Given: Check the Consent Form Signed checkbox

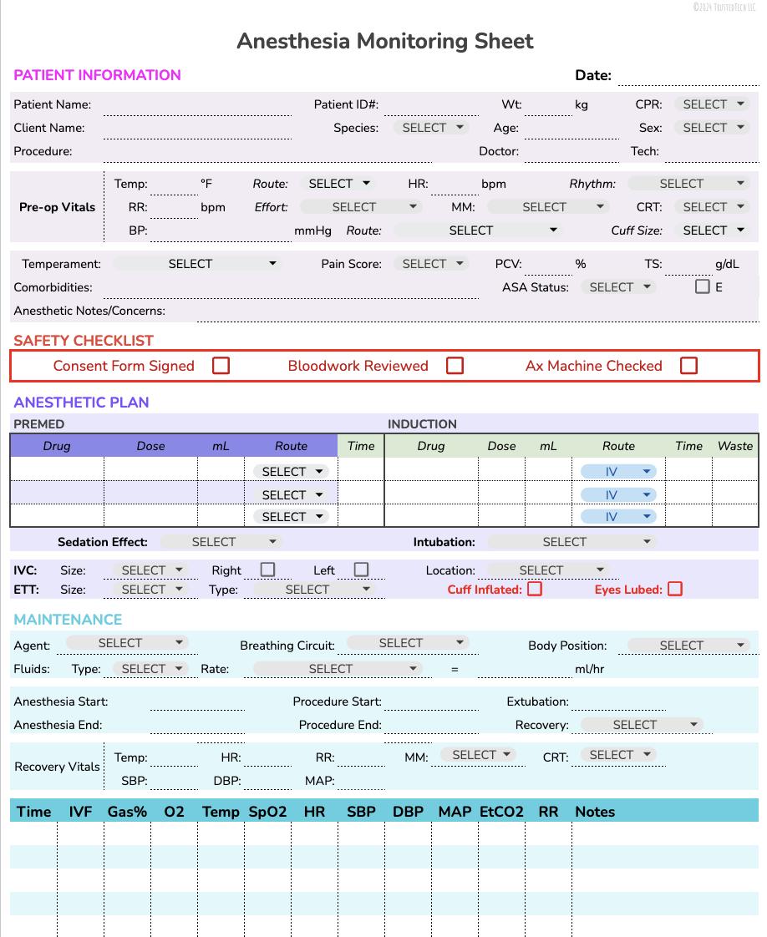Looking at the screenshot, I should [220, 366].
